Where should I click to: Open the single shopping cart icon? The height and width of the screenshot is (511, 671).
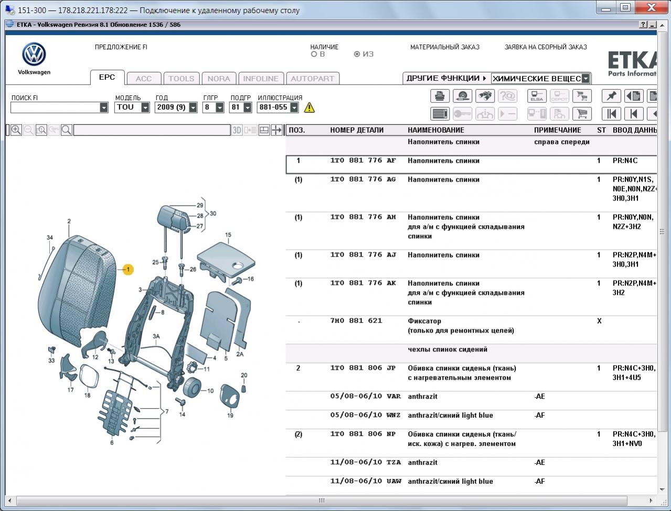point(582,114)
